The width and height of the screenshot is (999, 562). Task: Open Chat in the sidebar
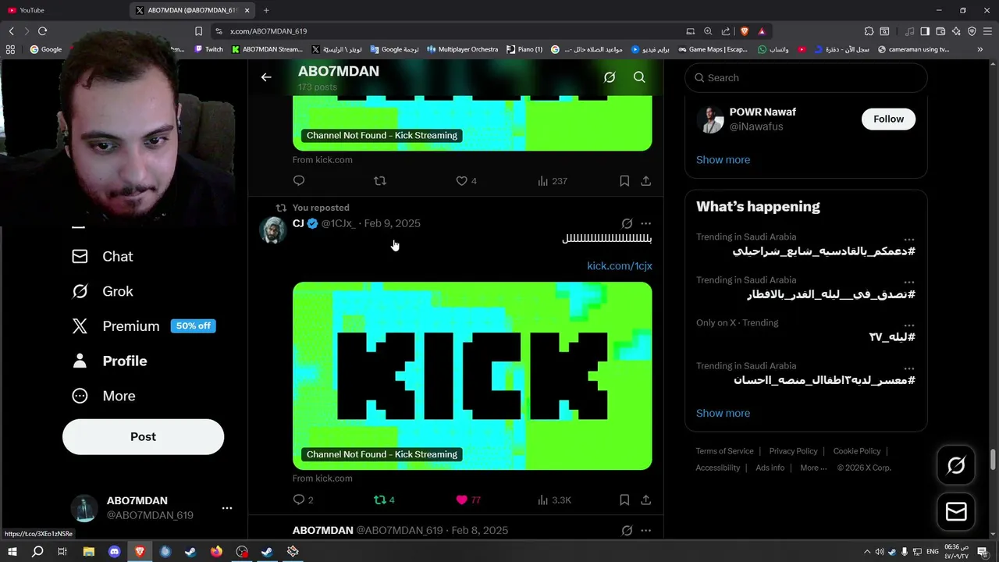(102, 256)
